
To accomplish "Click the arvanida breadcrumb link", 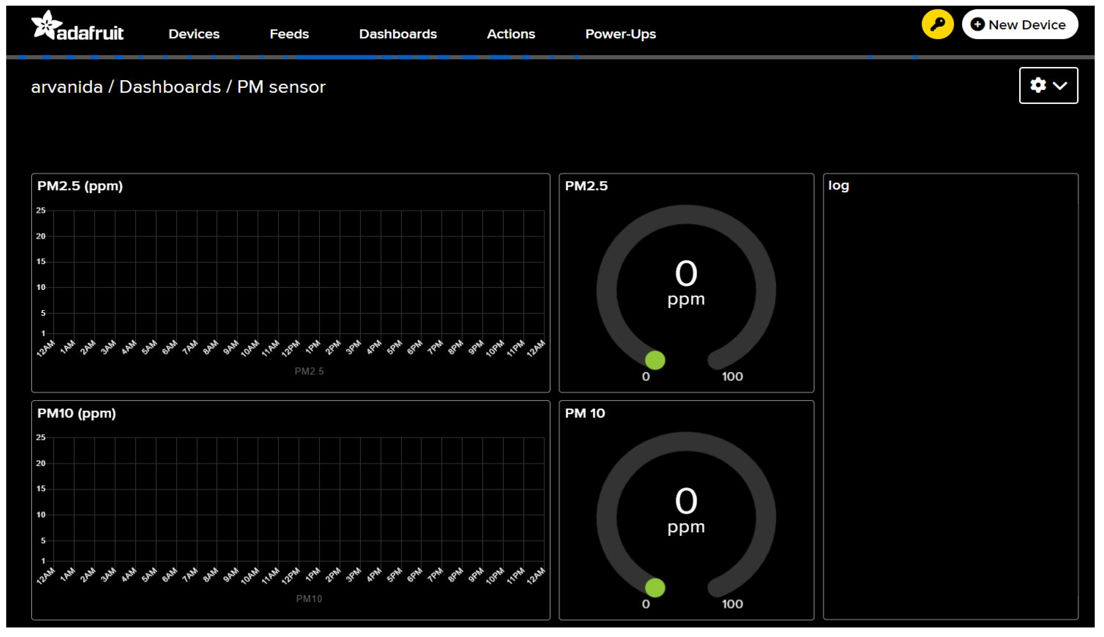I will coord(67,87).
